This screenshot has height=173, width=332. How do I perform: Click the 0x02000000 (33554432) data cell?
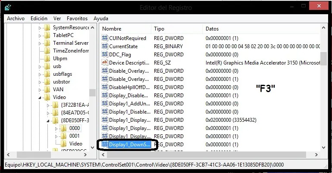point(231,120)
